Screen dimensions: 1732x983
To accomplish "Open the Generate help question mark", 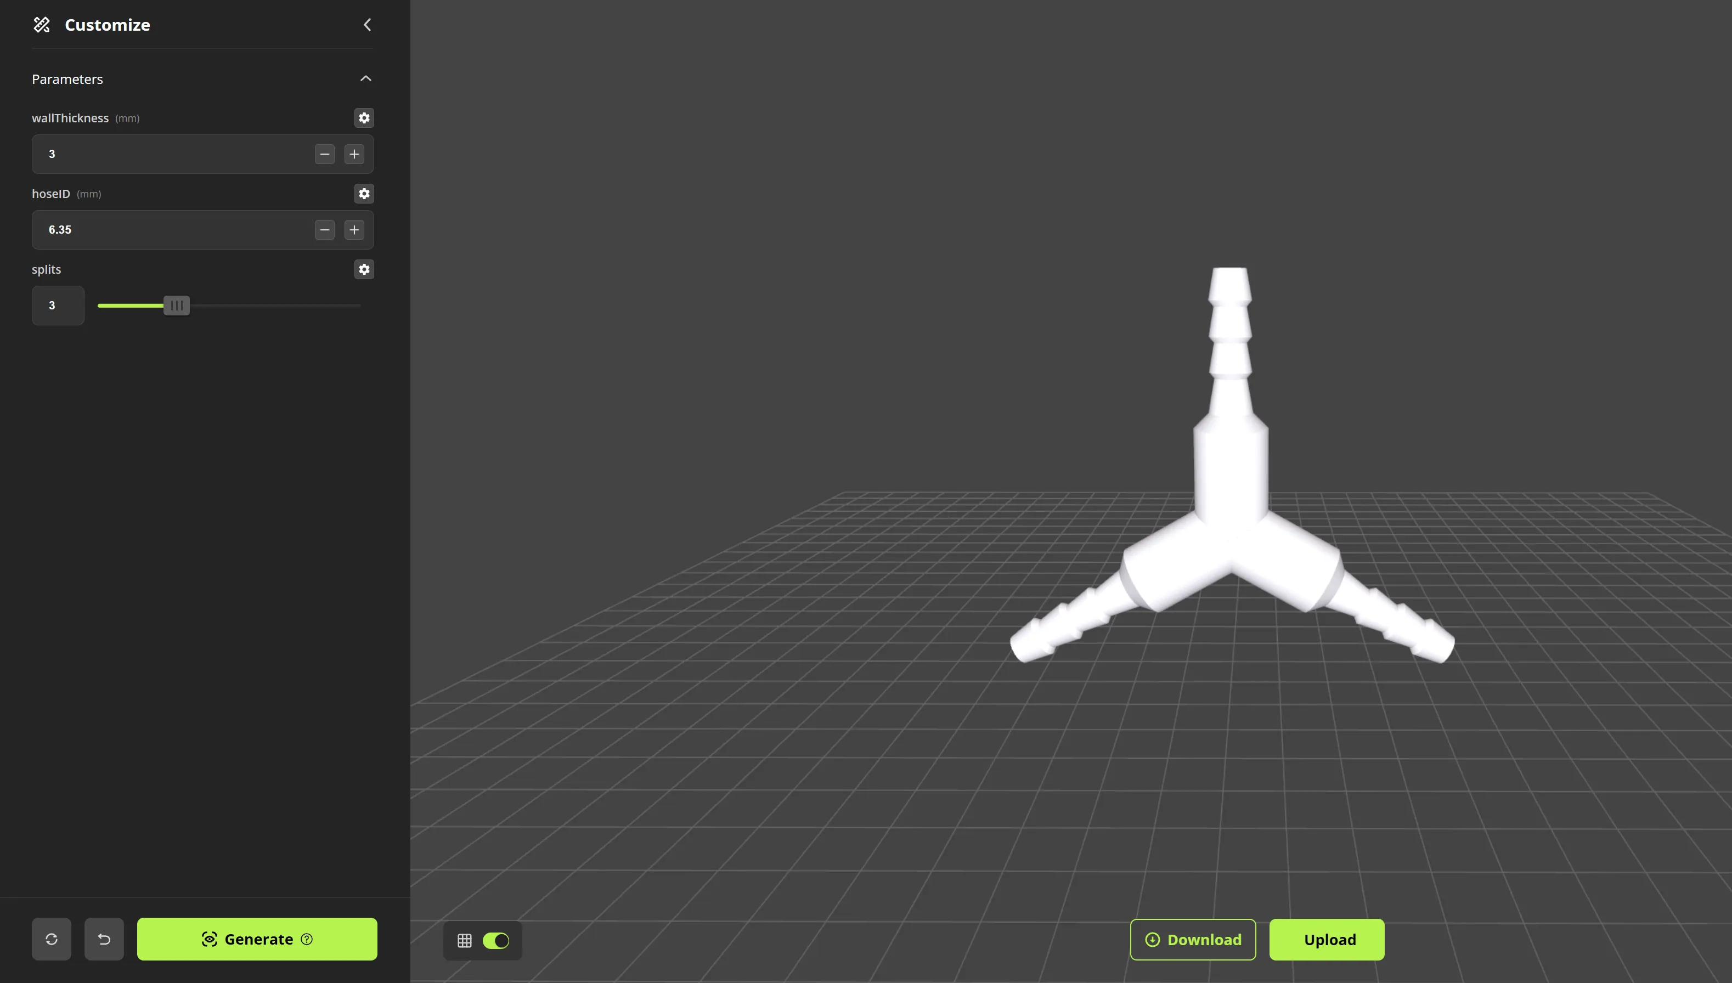I will pos(307,939).
